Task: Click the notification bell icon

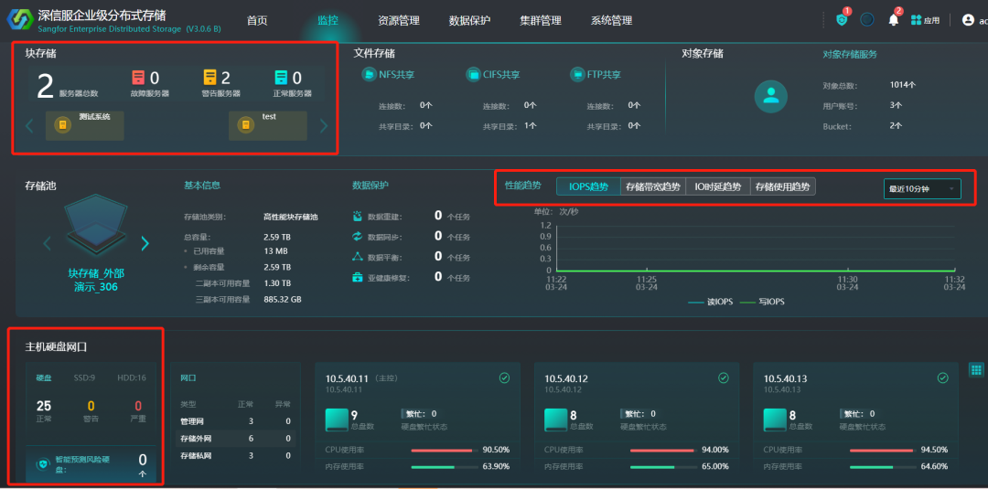Action: [x=893, y=20]
